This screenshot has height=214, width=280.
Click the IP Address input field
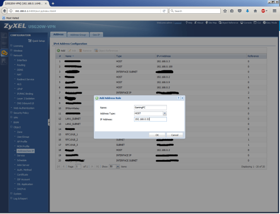[x=149, y=119]
